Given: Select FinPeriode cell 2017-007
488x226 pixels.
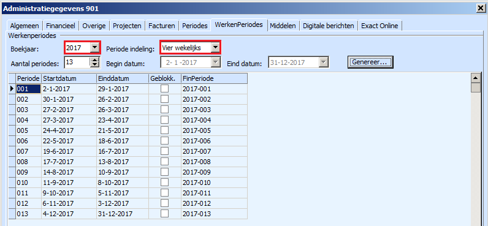Looking at the screenshot, I should click(214, 151).
